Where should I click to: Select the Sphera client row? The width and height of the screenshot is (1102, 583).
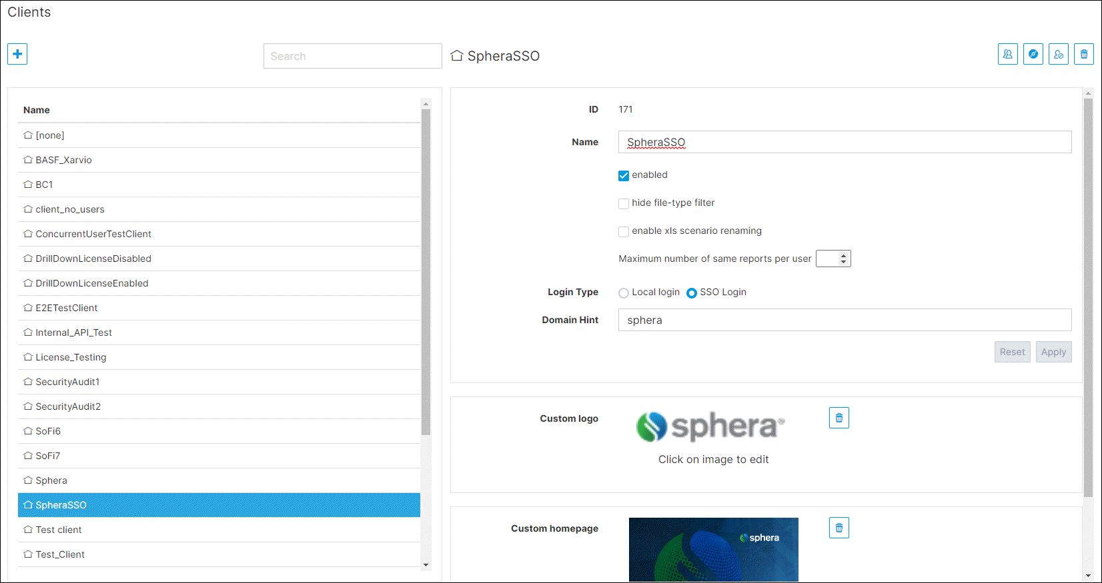[x=219, y=480]
